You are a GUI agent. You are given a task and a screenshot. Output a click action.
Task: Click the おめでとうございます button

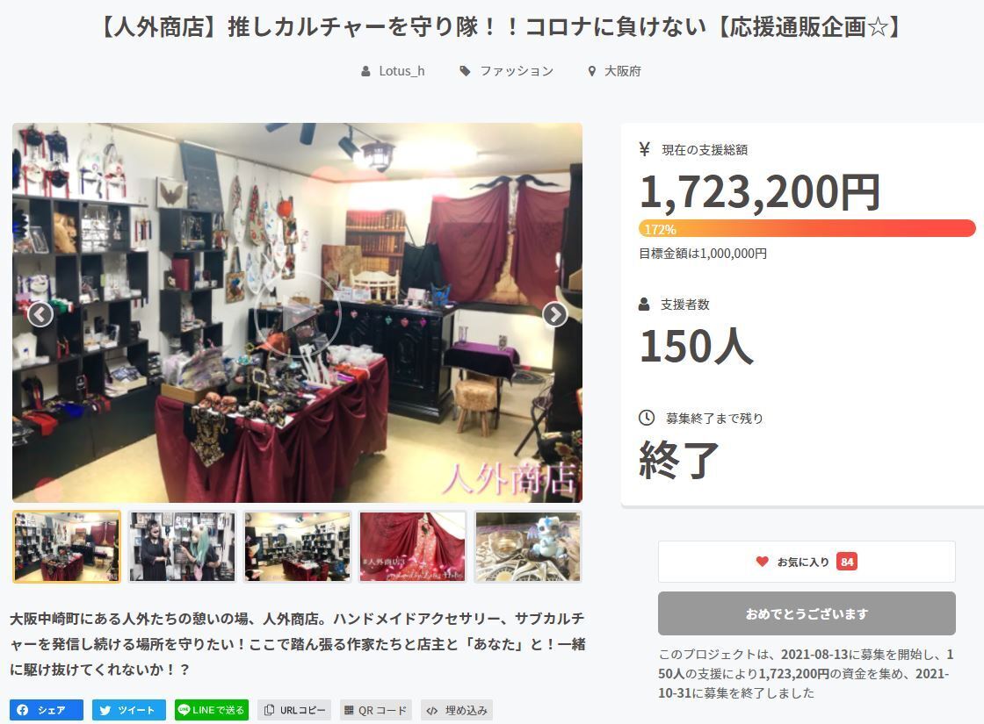coord(807,613)
